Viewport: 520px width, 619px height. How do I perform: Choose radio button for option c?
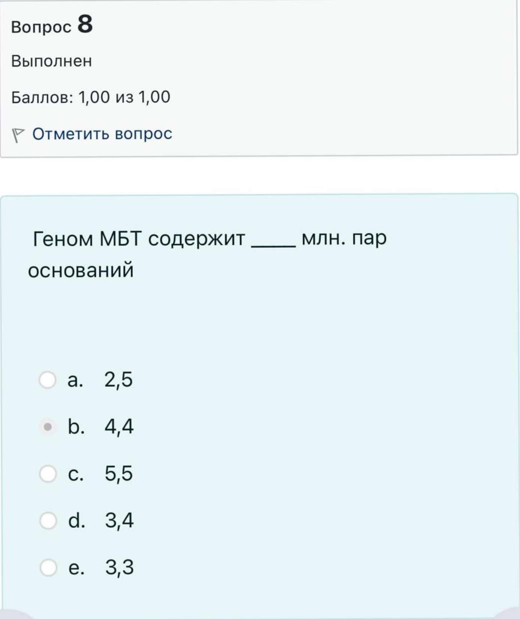tap(48, 474)
